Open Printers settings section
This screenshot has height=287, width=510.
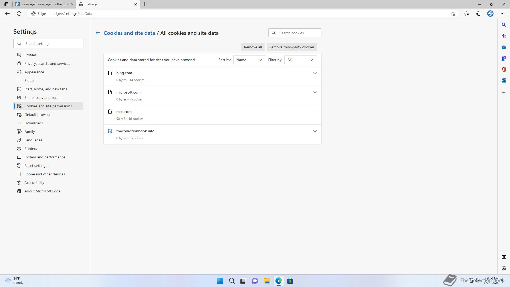[48, 149]
